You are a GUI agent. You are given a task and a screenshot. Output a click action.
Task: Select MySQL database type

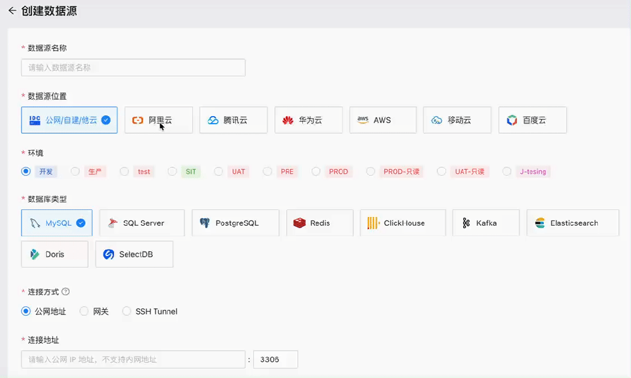tap(57, 223)
